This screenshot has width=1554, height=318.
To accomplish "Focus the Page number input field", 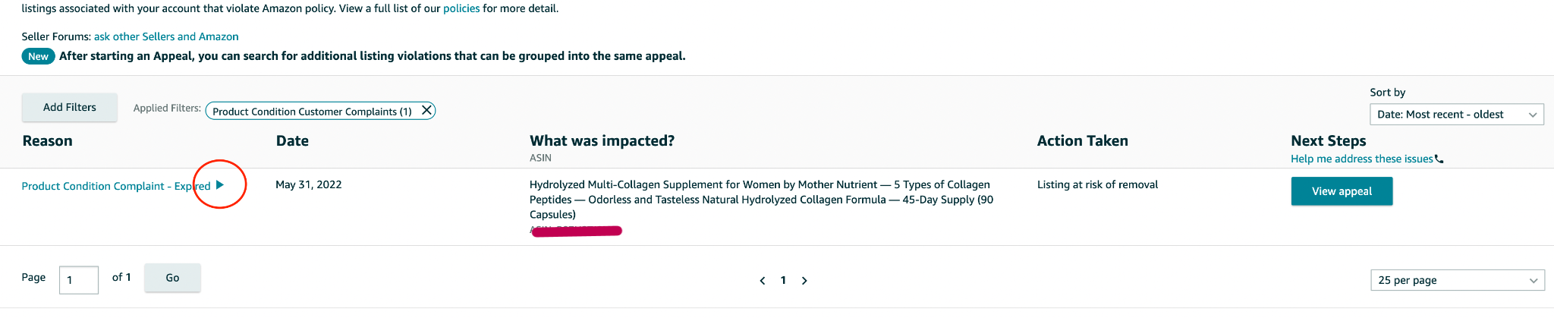I will [x=79, y=280].
